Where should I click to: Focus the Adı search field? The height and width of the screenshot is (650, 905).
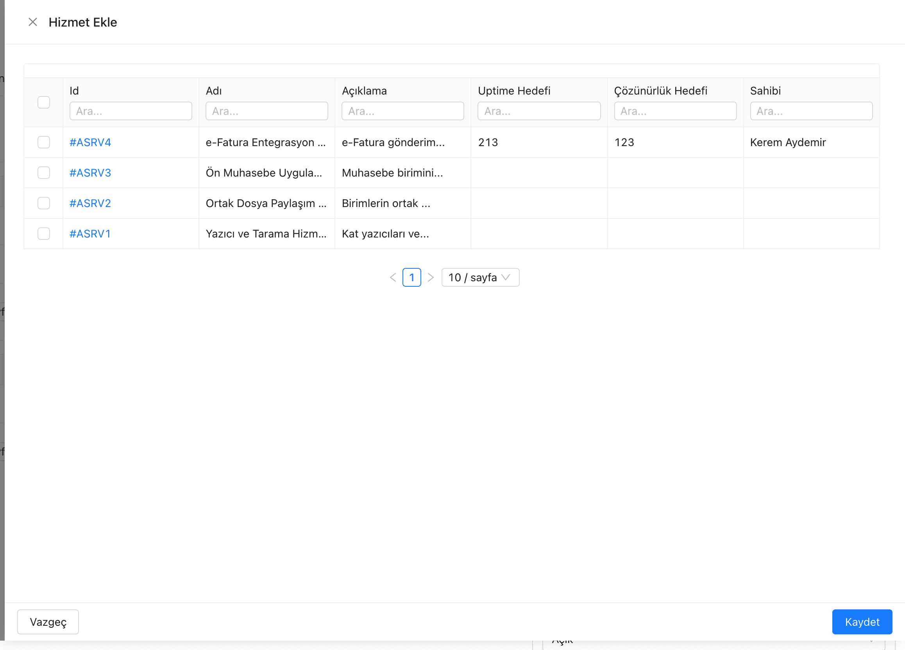[267, 111]
